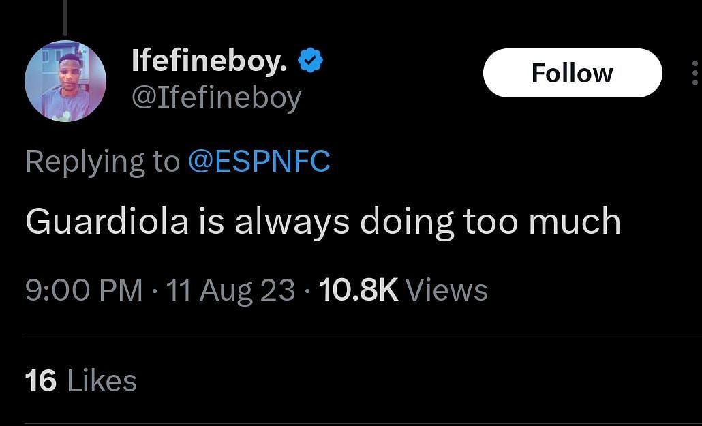702x426 pixels.
Task: Click the Ifefineboy profile avatar picture
Action: [65, 81]
